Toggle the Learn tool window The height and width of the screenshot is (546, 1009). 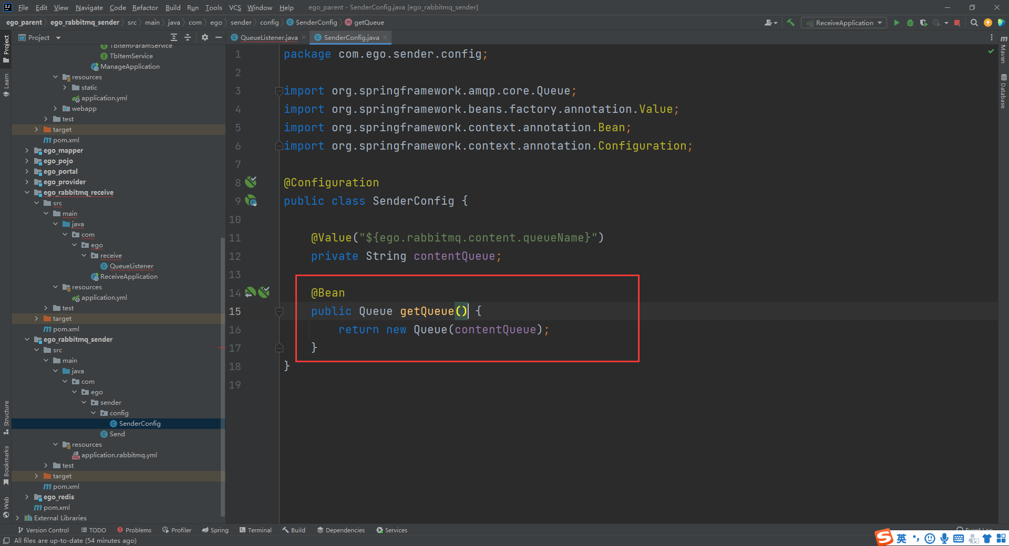6,85
